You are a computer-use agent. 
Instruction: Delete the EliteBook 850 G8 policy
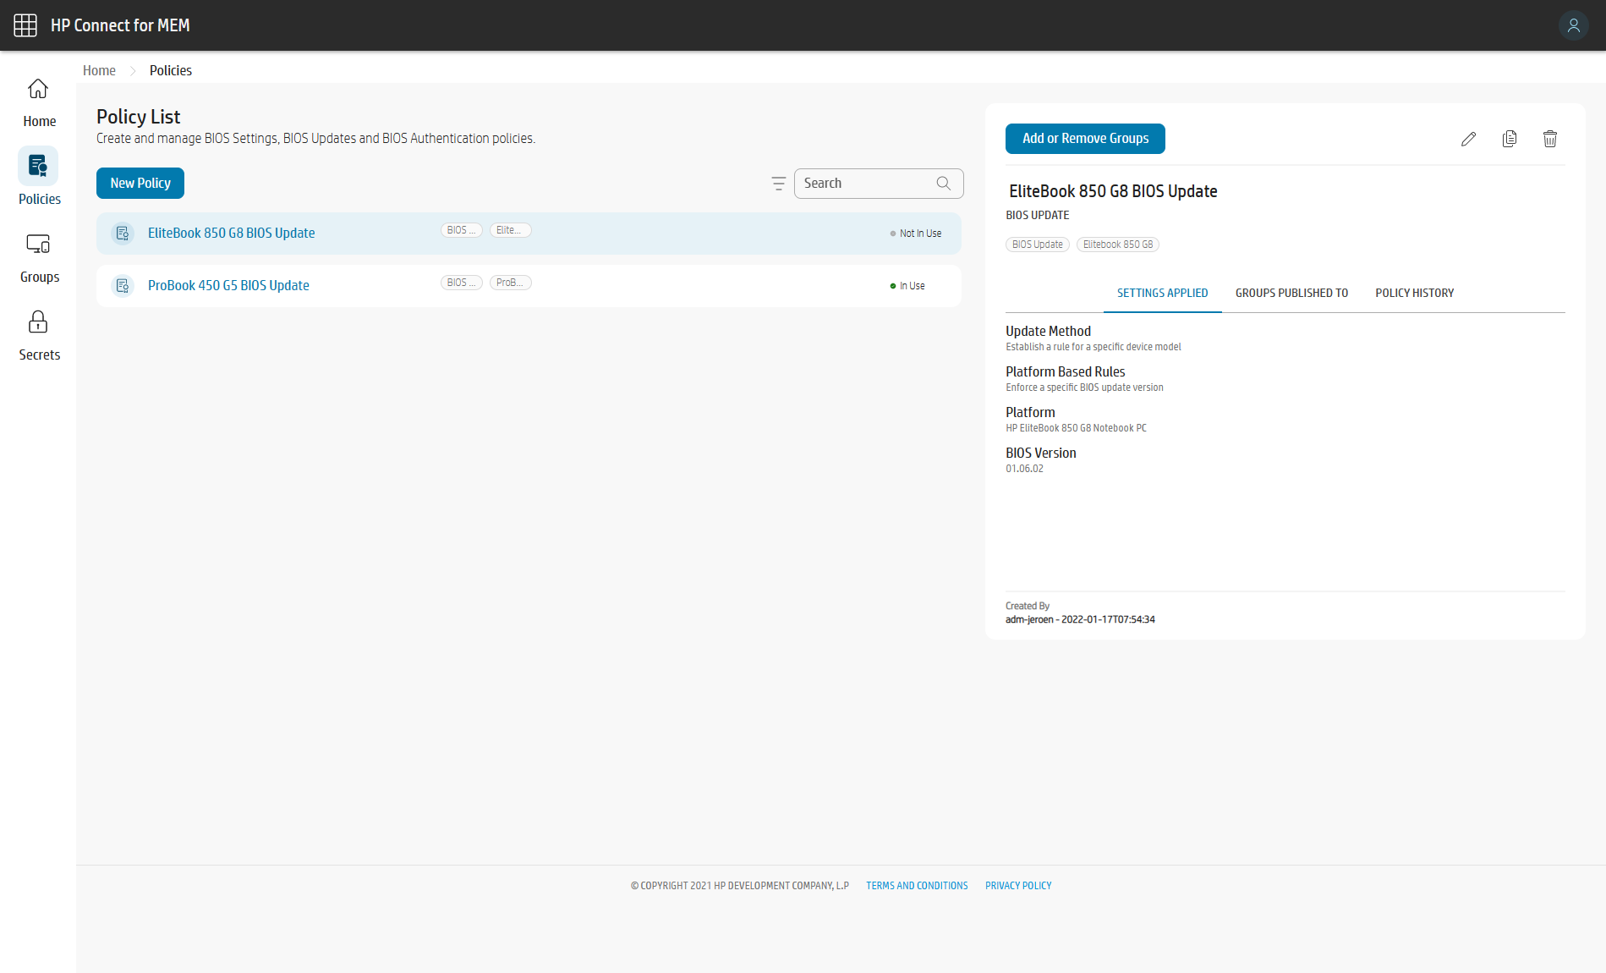1550,139
